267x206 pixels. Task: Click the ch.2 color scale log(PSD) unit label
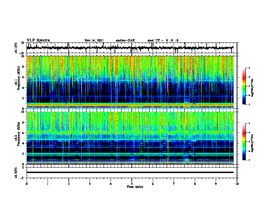(x=253, y=143)
